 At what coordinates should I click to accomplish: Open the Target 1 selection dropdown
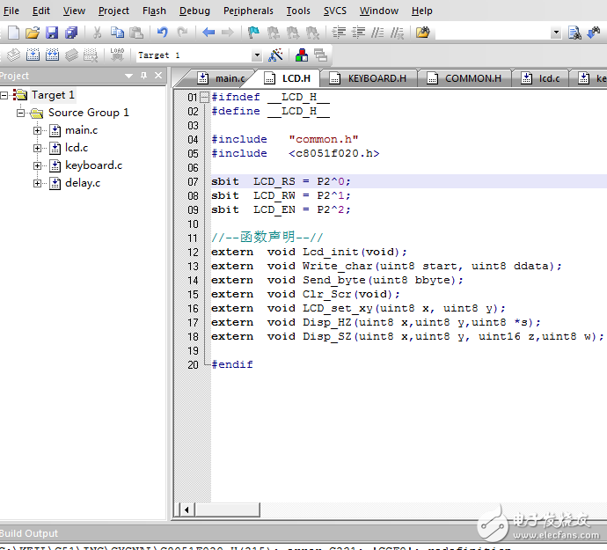click(256, 55)
